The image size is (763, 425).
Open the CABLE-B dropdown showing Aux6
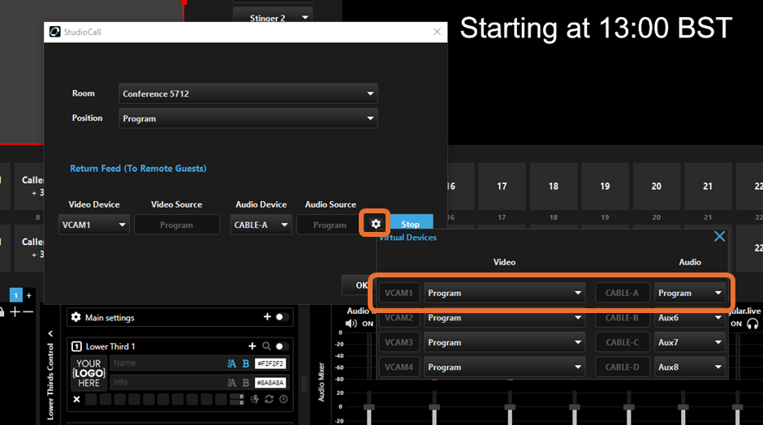tap(690, 318)
